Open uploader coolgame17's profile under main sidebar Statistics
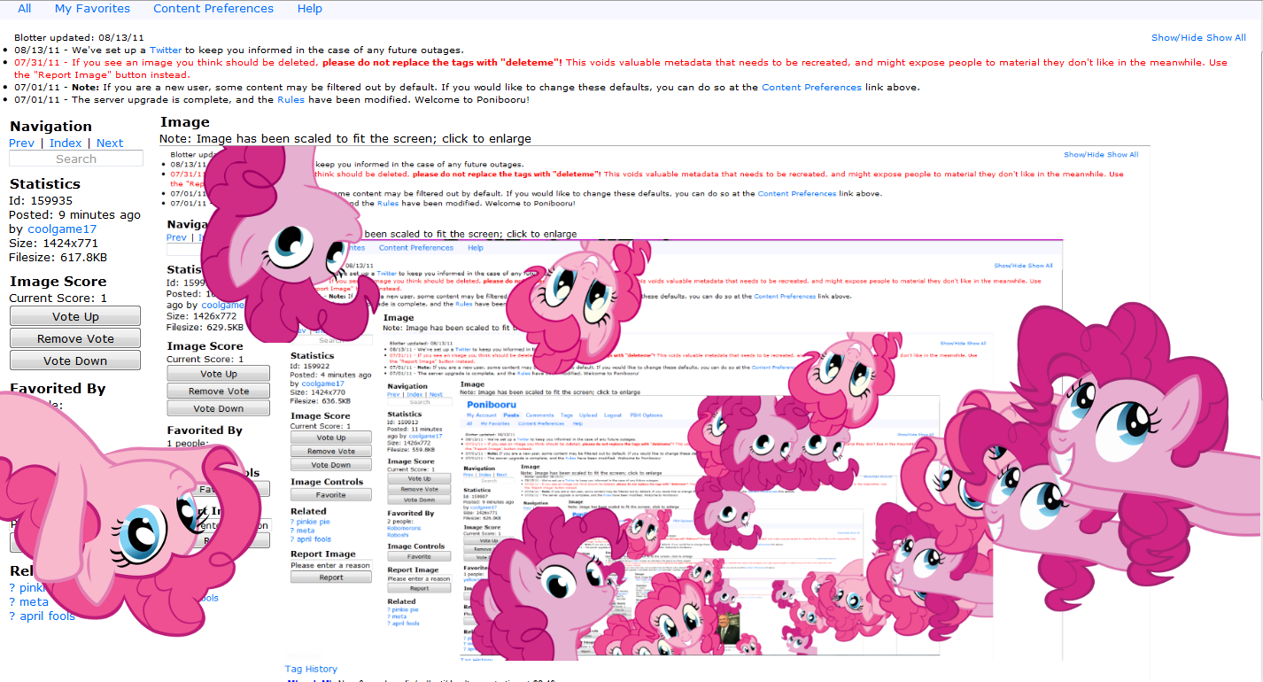1263x682 pixels. pos(62,229)
